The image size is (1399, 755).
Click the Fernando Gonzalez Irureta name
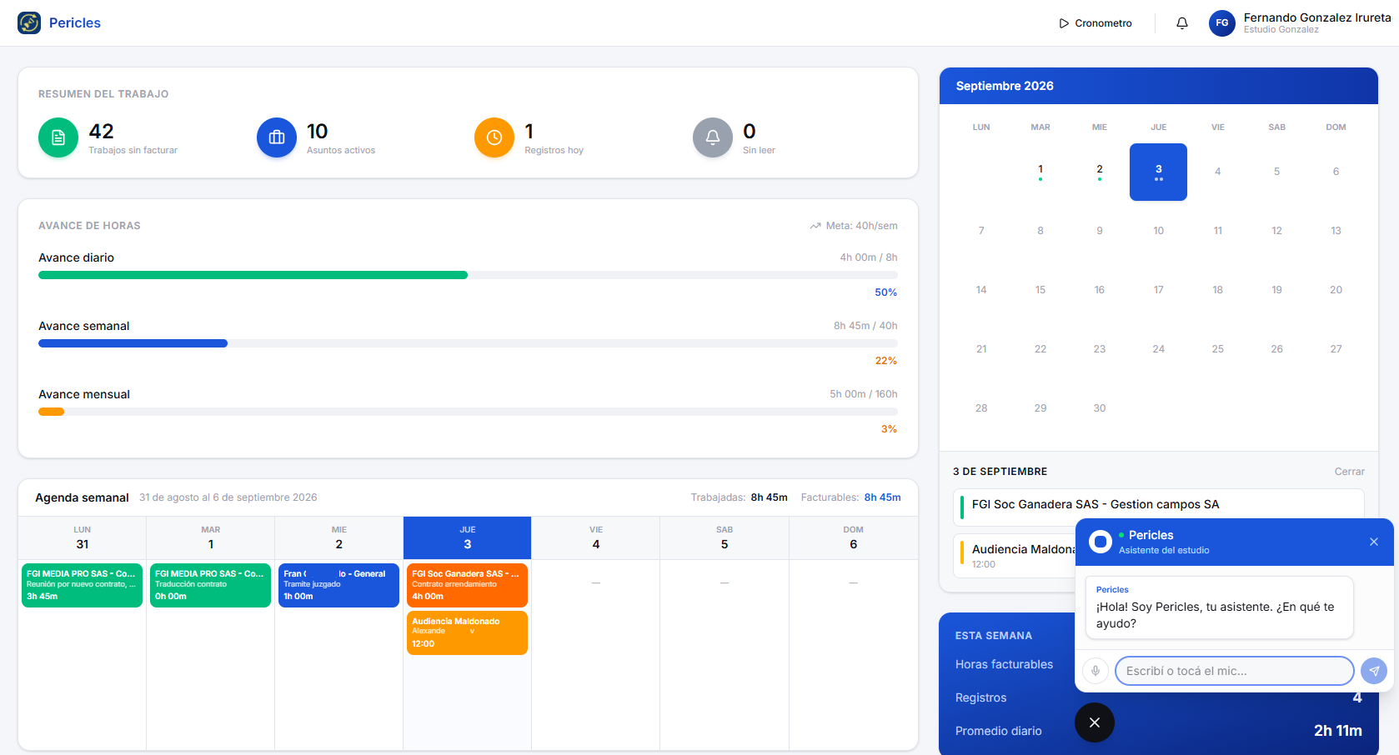[x=1317, y=17]
